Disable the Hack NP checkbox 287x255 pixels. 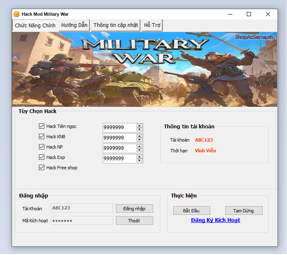click(x=41, y=147)
